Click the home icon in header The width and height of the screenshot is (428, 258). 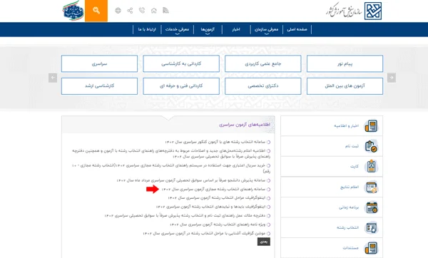coord(154,11)
